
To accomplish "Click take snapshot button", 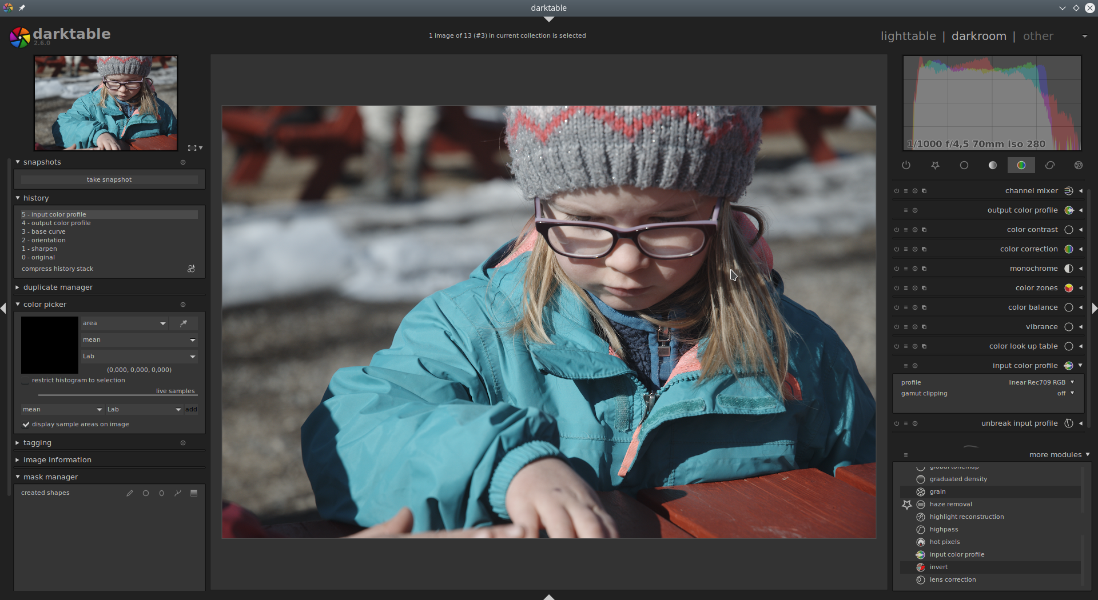I will 109,180.
